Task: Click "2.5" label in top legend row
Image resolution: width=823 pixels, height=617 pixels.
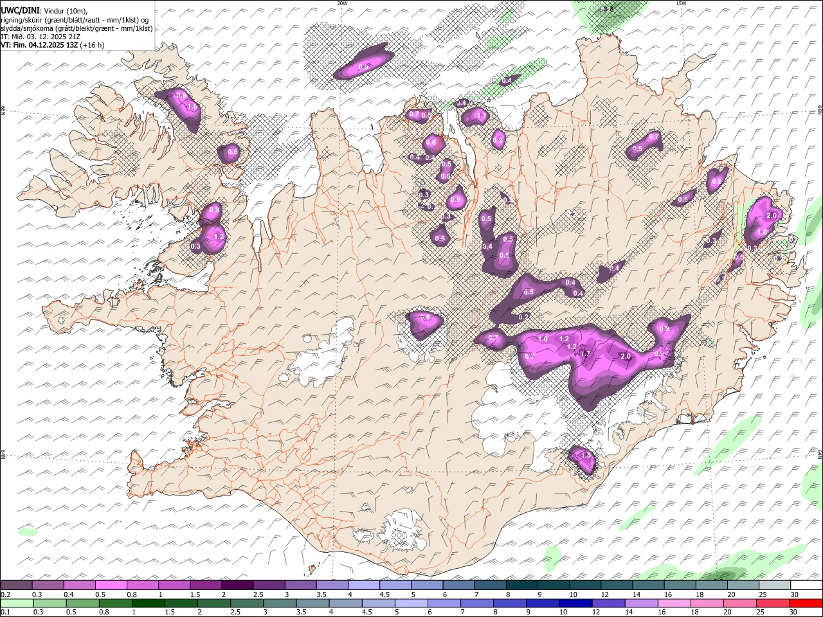Action: click(x=258, y=595)
